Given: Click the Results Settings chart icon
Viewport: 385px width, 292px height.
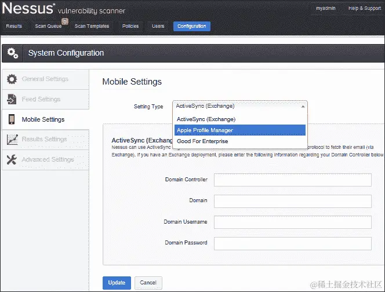Looking at the screenshot, I should [12, 140].
